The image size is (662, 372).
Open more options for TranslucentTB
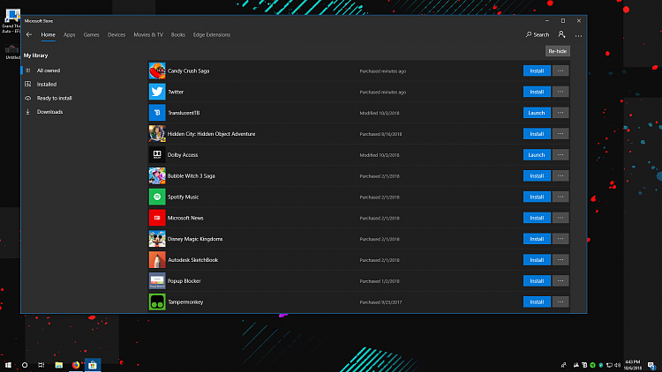pos(560,113)
